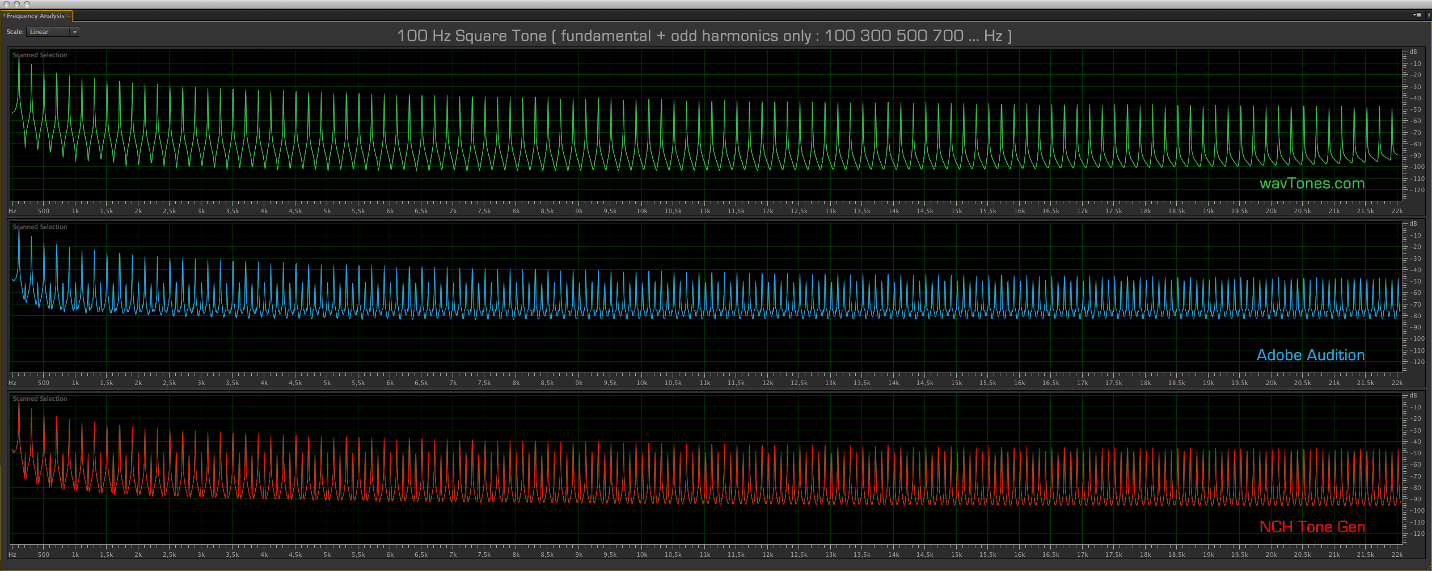This screenshot has width=1432, height=571.
Task: Click the 5k frequency label under red graph
Action: [327, 555]
